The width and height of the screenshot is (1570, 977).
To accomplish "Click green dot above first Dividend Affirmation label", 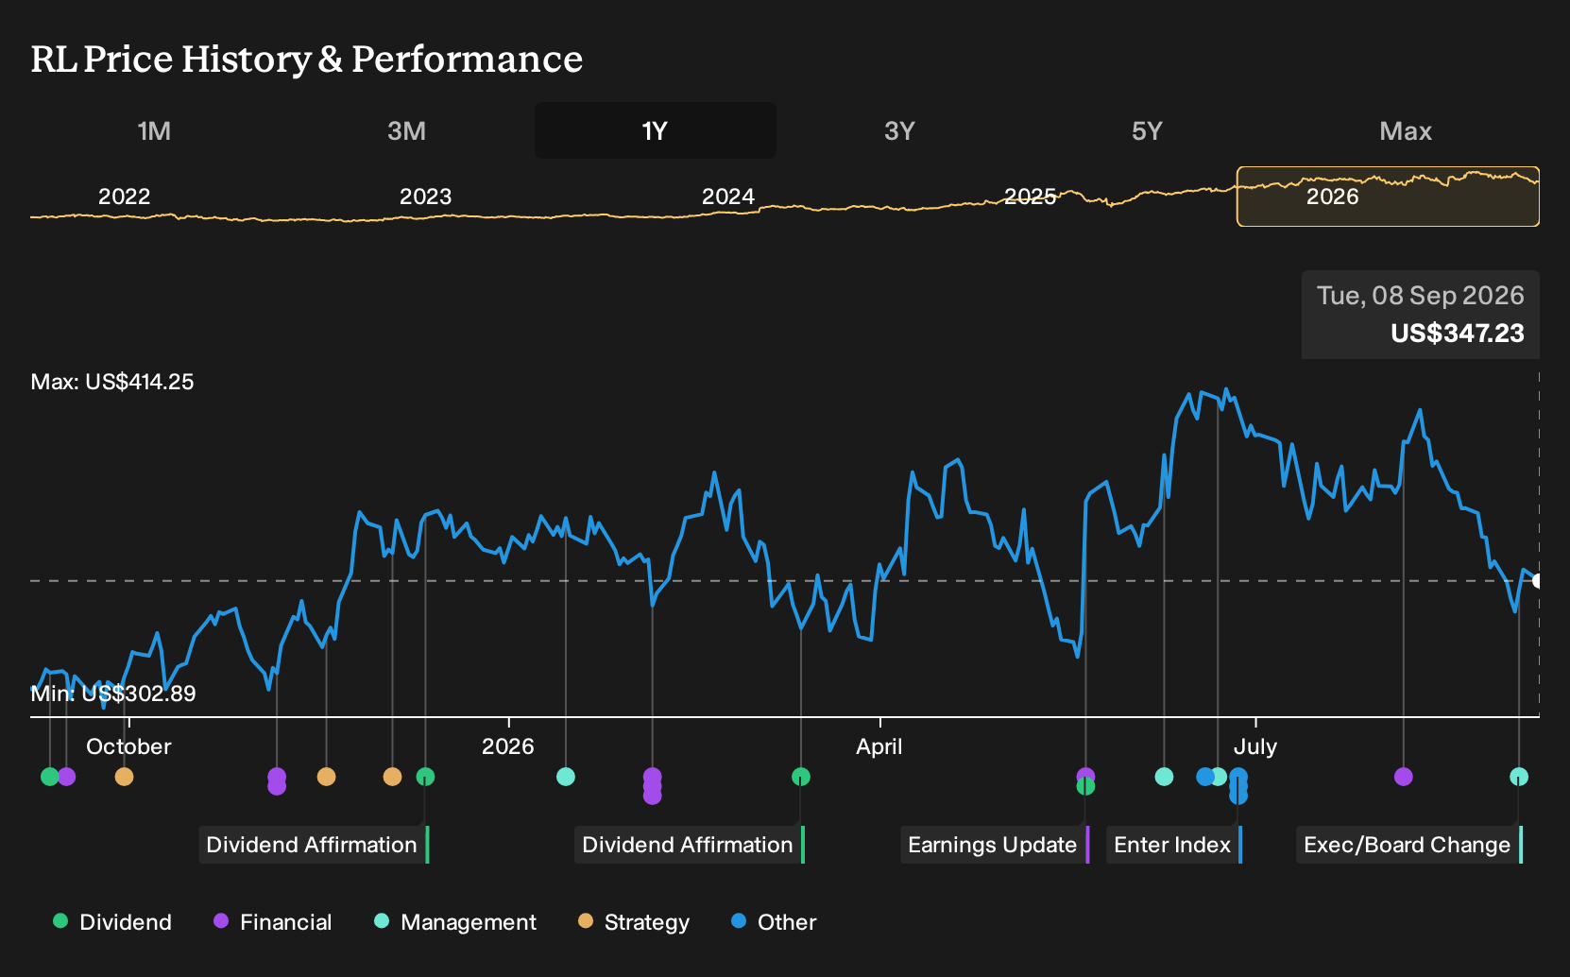I will point(426,777).
